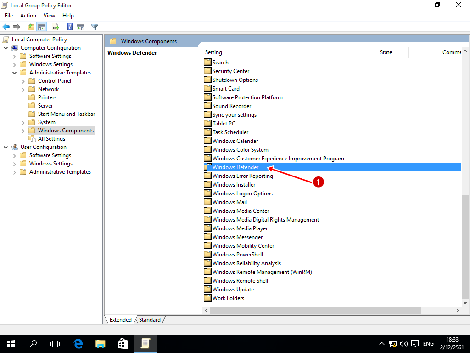Click the Back arrow toolbar button
The image size is (470, 353).
(6, 27)
